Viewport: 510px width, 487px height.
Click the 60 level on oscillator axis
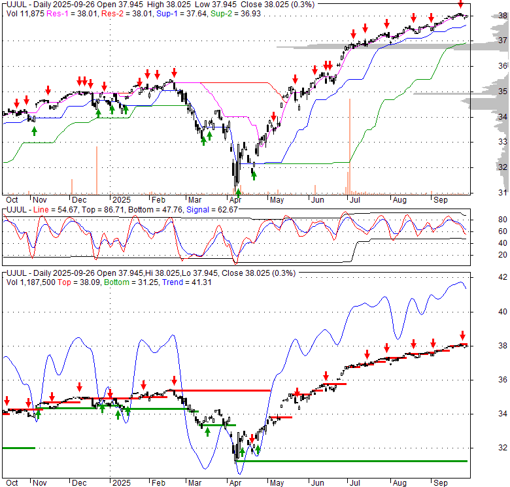[x=503, y=231]
